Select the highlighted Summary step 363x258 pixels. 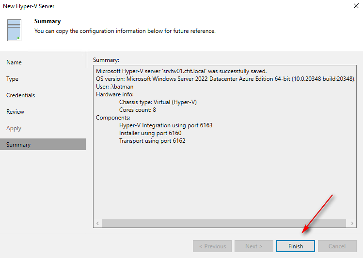click(18, 145)
